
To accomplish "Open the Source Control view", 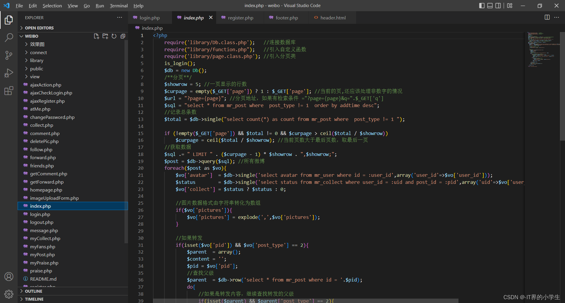I will pyautogui.click(x=9, y=55).
